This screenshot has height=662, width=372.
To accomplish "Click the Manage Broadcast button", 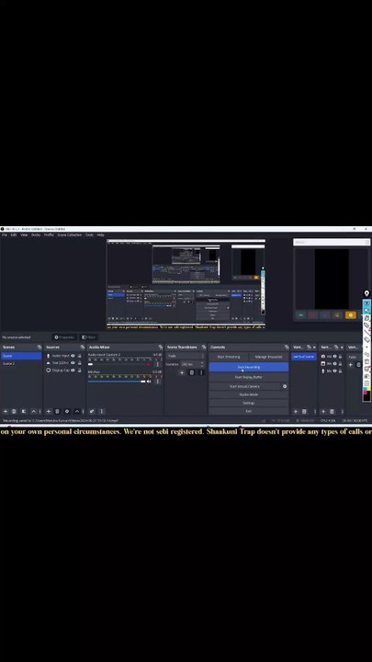I will point(268,357).
